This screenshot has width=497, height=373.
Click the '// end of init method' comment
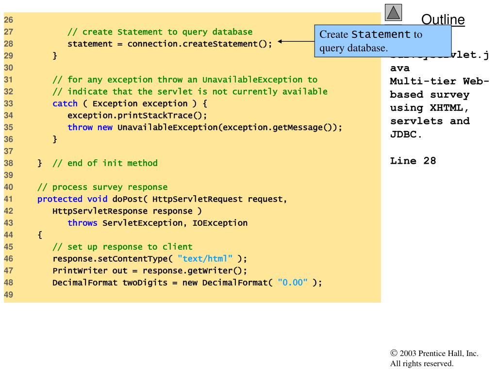tap(105, 163)
